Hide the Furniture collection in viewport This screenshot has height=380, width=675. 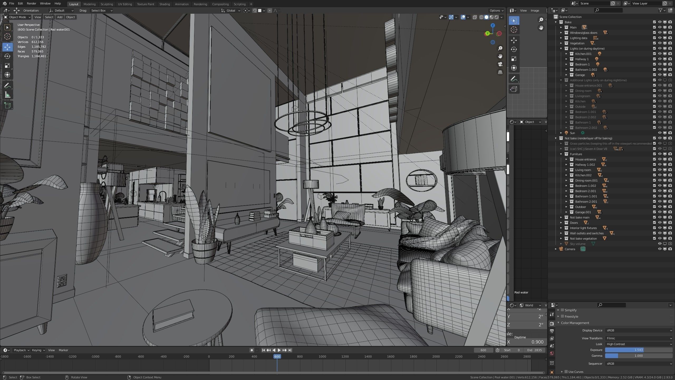click(x=660, y=154)
